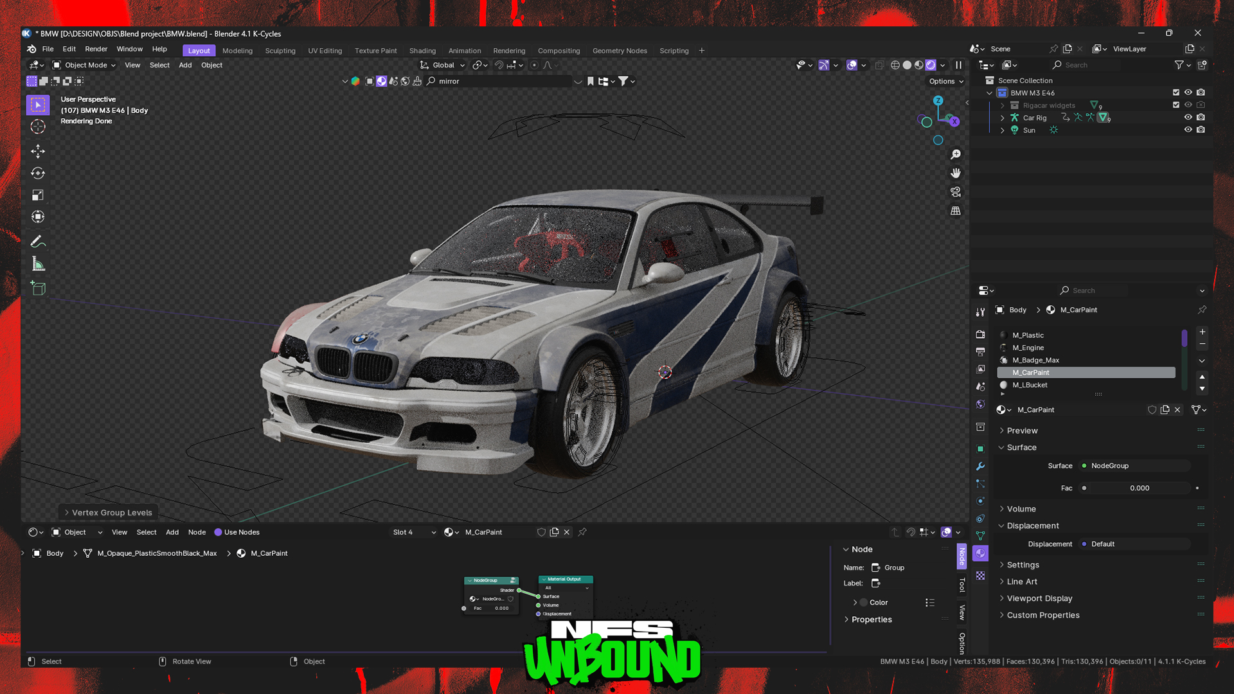The width and height of the screenshot is (1234, 694).
Task: Open the node editor Add menu
Action: click(172, 532)
